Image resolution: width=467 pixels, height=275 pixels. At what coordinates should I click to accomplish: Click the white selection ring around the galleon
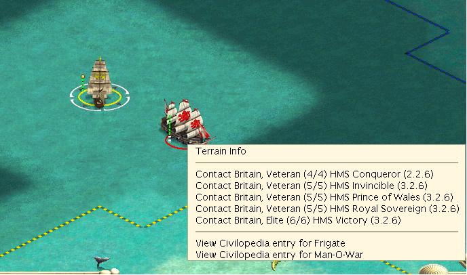[100, 98]
